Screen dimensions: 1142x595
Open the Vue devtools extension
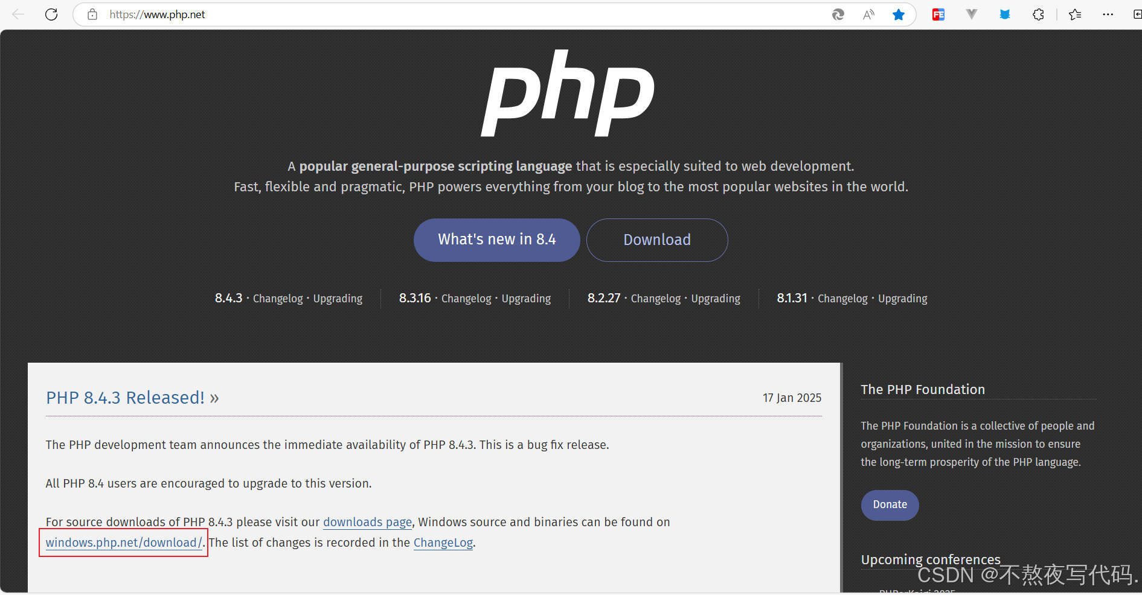pyautogui.click(x=971, y=14)
